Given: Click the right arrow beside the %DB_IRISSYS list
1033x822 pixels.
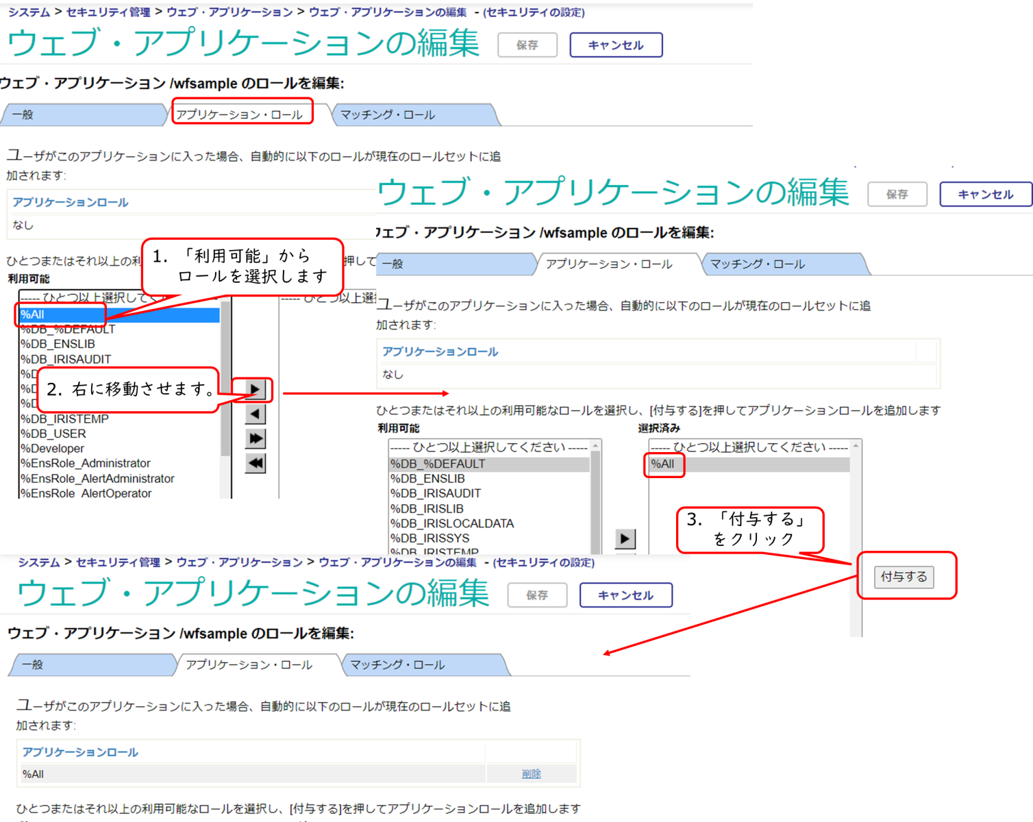Looking at the screenshot, I should (x=625, y=538).
